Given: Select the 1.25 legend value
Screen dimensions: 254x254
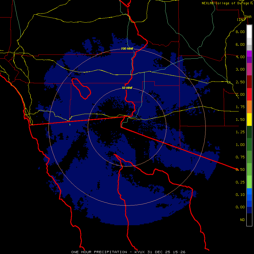Looking at the screenshot, I should (240, 132).
